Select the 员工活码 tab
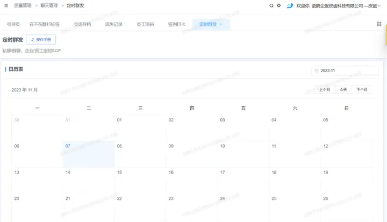387x222 pixels. click(x=145, y=24)
